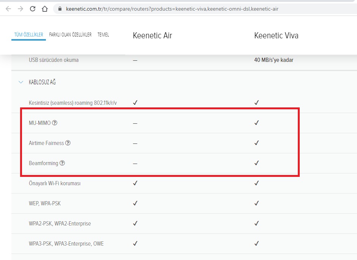Open the Beamforming help question icon
The height and width of the screenshot is (260, 357).
[x=62, y=163]
